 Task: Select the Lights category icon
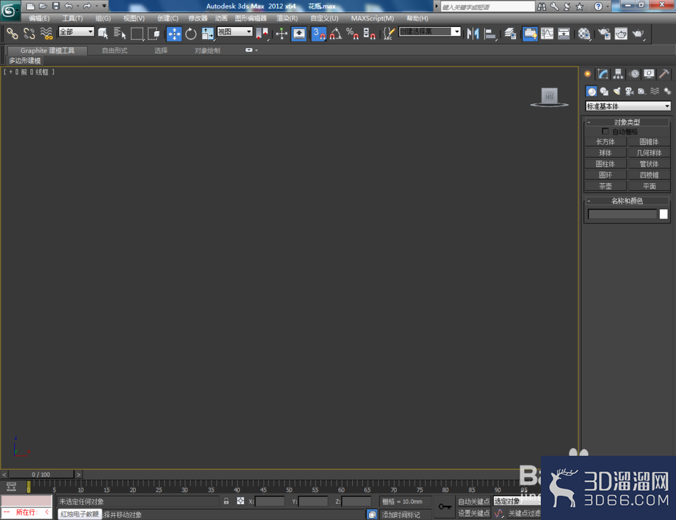click(x=617, y=91)
